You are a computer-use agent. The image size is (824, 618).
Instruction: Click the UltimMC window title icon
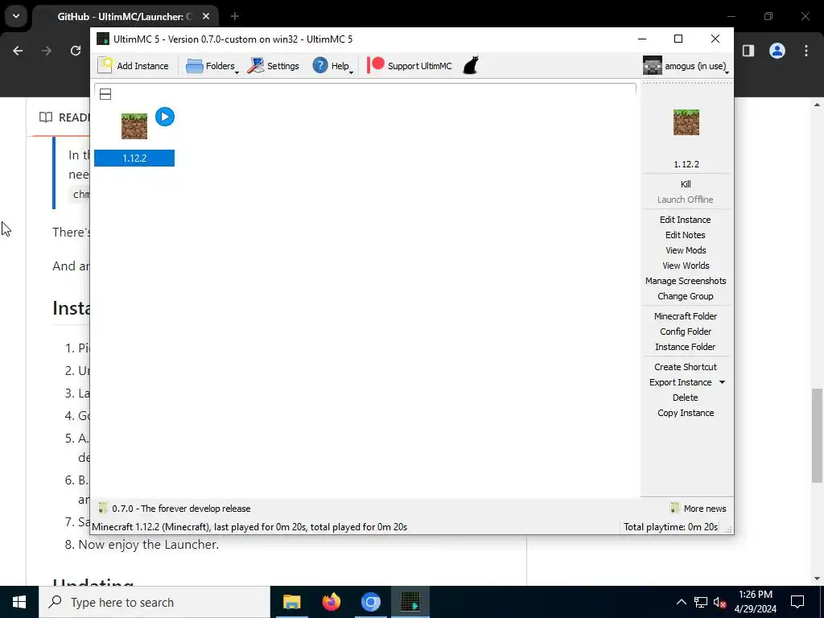pyautogui.click(x=103, y=39)
